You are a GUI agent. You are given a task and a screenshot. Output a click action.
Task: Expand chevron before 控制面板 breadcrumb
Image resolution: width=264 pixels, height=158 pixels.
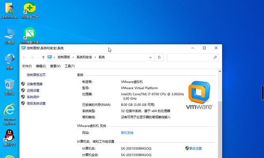pyautogui.click(x=54, y=57)
